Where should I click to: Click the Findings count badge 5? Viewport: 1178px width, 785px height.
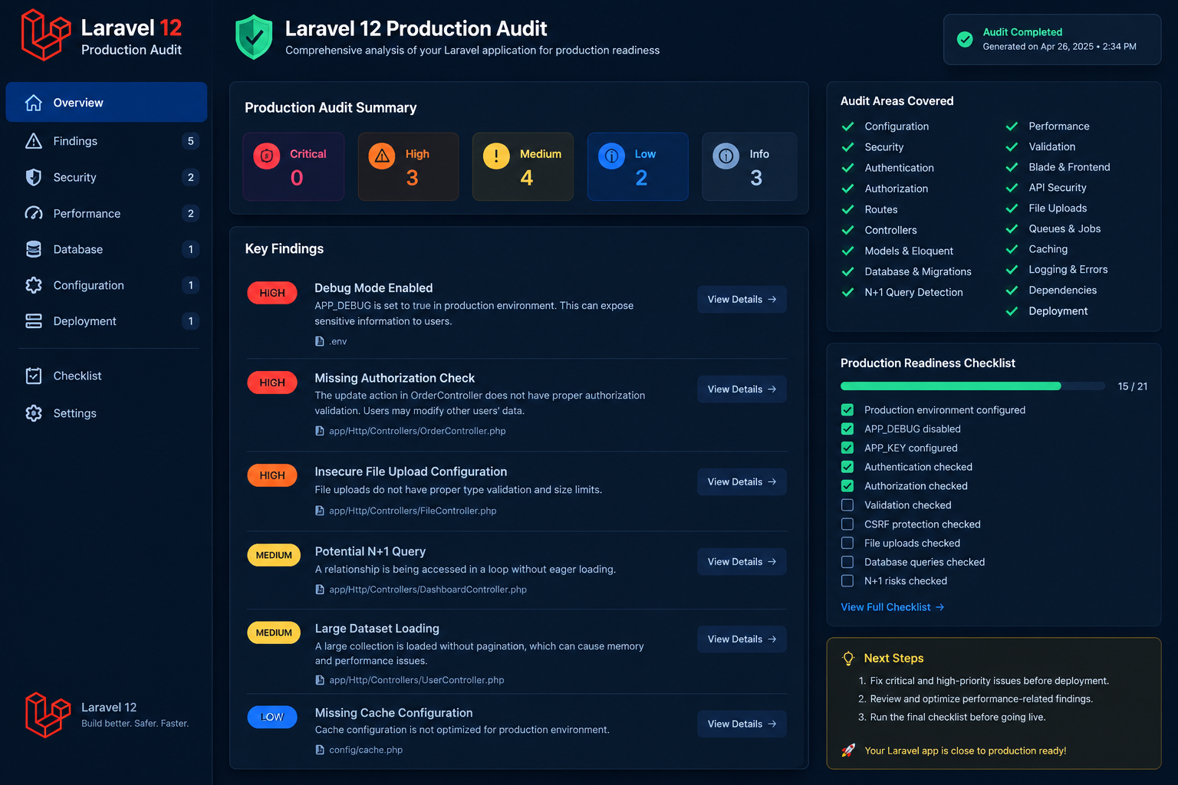click(x=191, y=141)
